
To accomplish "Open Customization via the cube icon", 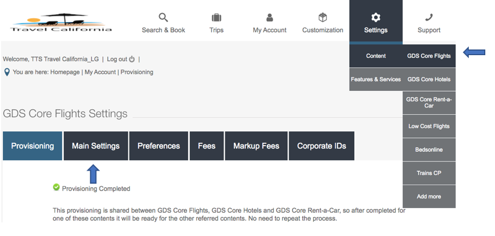I will pyautogui.click(x=323, y=17).
